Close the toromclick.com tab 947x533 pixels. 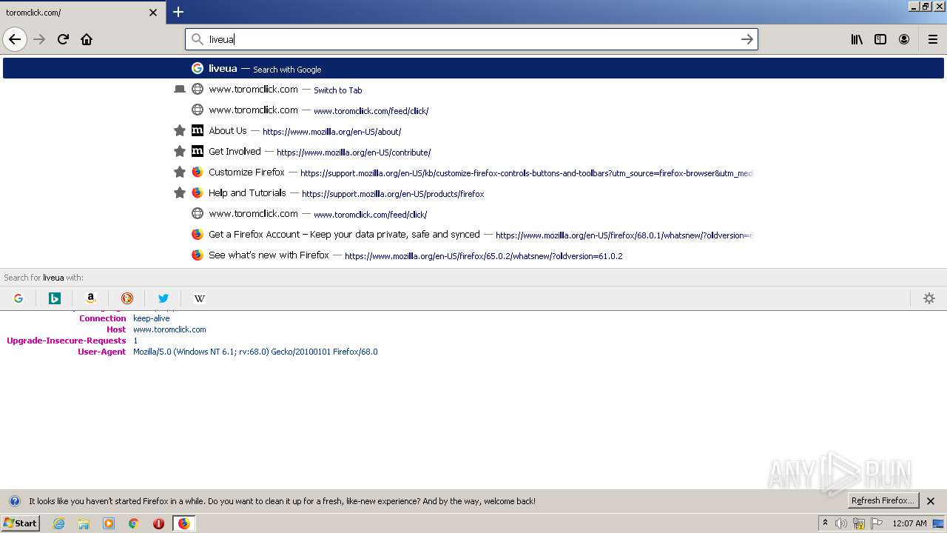pos(153,13)
